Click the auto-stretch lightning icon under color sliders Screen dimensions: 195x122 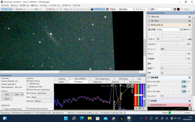pyautogui.click(x=136, y=108)
